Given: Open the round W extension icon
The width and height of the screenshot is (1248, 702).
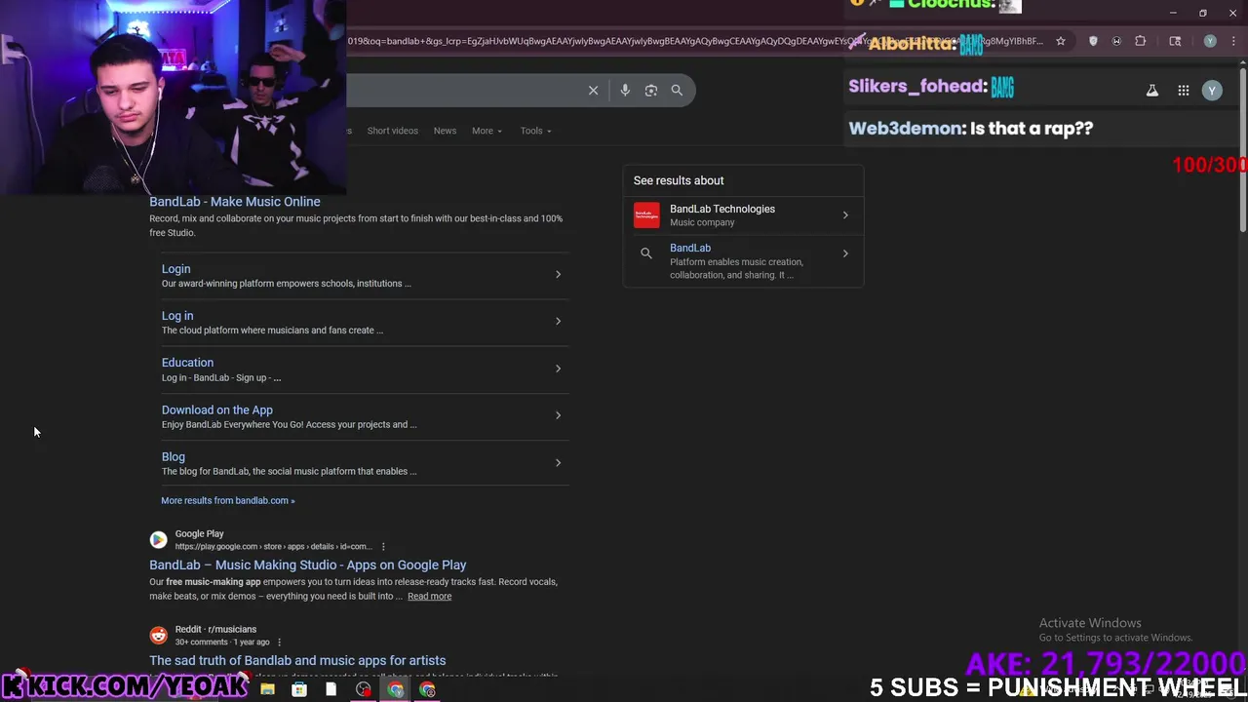Looking at the screenshot, I should pos(1116,41).
